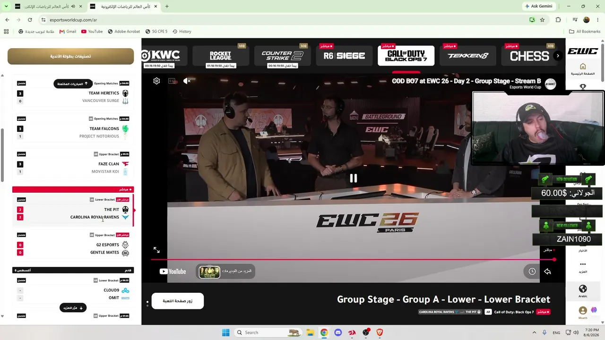Image resolution: width=605 pixels, height=340 pixels.
Task: Click the Team Falcons green logo
Action: click(125, 128)
